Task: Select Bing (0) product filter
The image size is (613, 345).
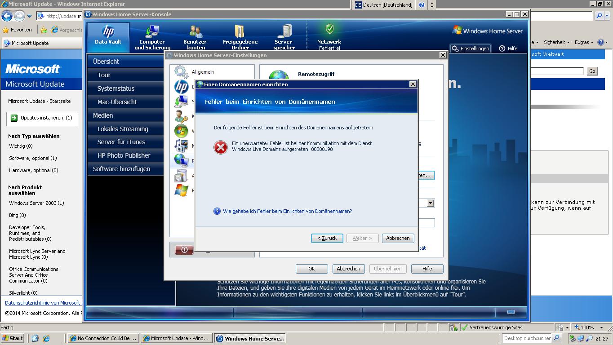Action: coord(18,215)
